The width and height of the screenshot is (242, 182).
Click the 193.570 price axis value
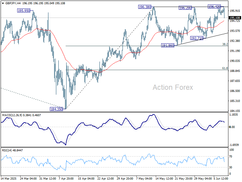click(x=235, y=31)
